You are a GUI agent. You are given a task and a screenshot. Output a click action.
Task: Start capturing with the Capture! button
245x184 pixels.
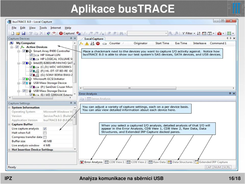pyautogui.click(x=67, y=33)
